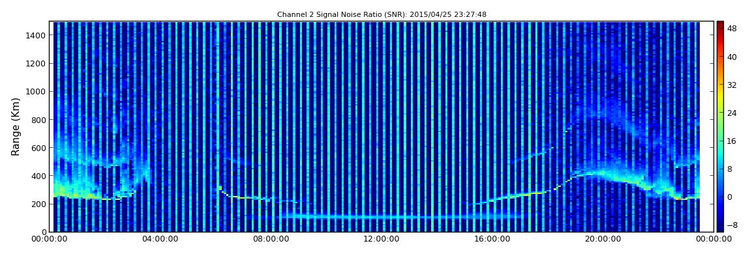The image size is (750, 265).
Task: Select the 'Range (Km)' y-axis label
Action: pos(16,126)
